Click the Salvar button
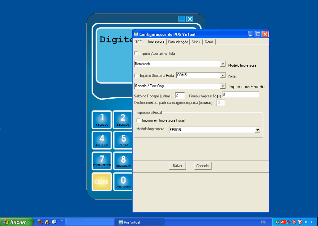 (177, 166)
